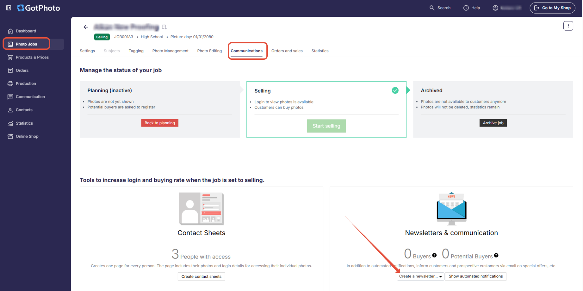Open Online Shop in the sidebar
This screenshot has width=583, height=291.
(x=27, y=137)
